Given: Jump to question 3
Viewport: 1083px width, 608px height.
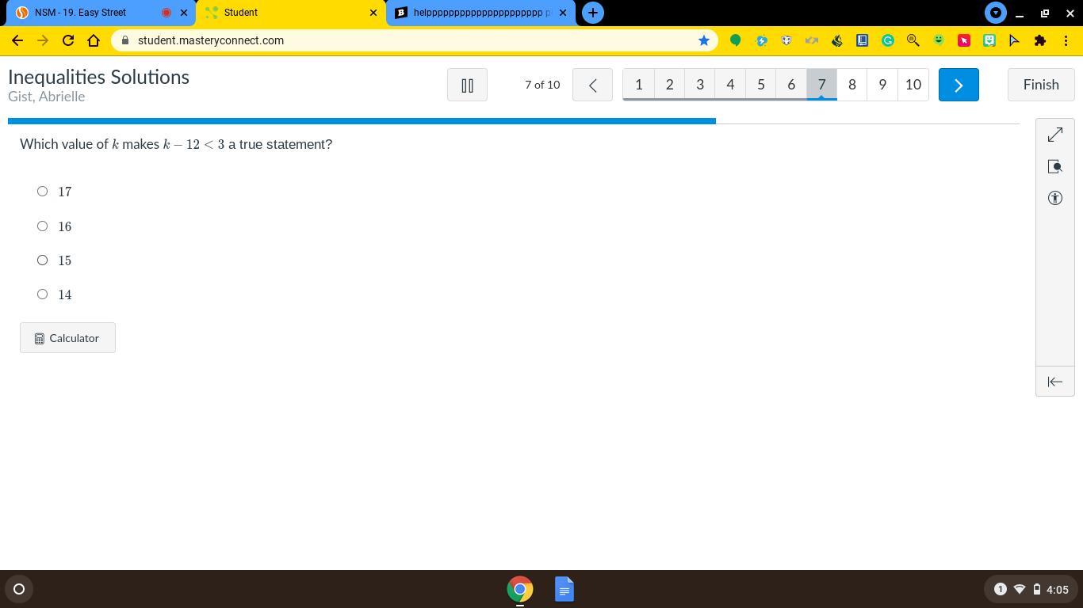Looking at the screenshot, I should pos(700,85).
